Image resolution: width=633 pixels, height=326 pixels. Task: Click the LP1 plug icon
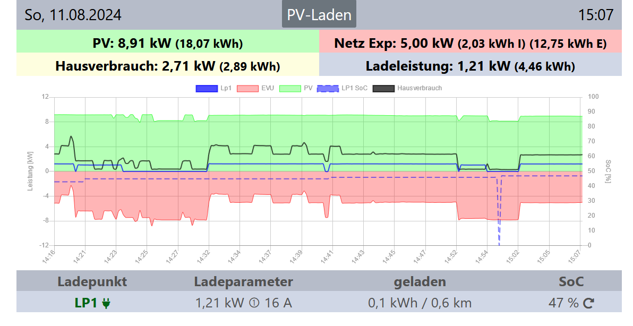(x=106, y=303)
